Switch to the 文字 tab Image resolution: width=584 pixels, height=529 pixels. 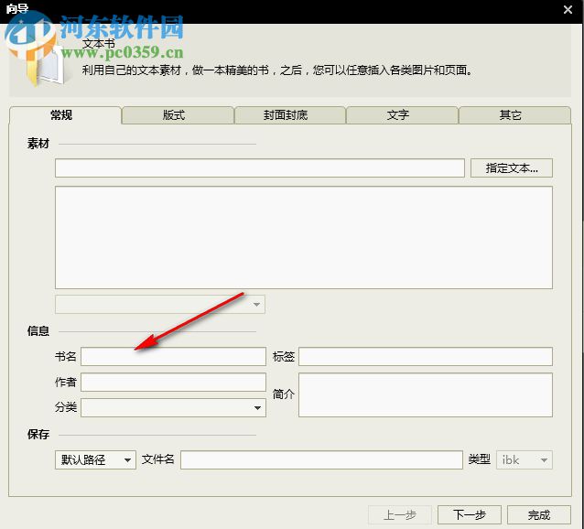click(402, 115)
